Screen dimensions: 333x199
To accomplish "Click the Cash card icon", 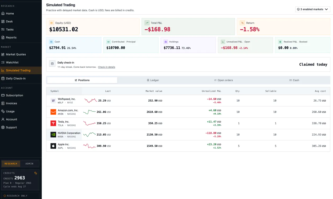I will [51, 42].
